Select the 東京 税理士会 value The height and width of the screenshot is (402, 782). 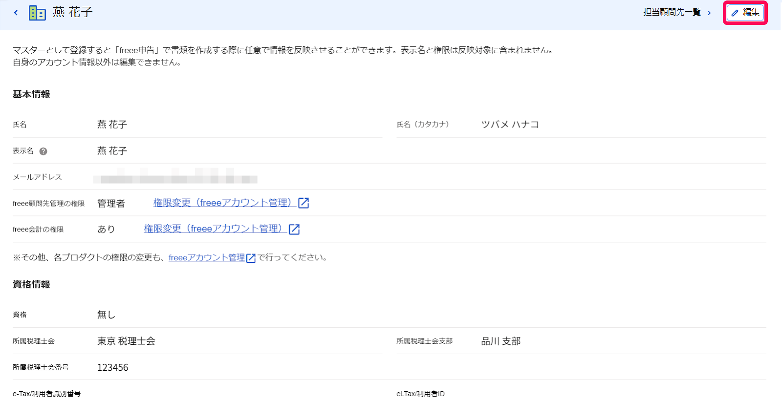[x=126, y=341]
